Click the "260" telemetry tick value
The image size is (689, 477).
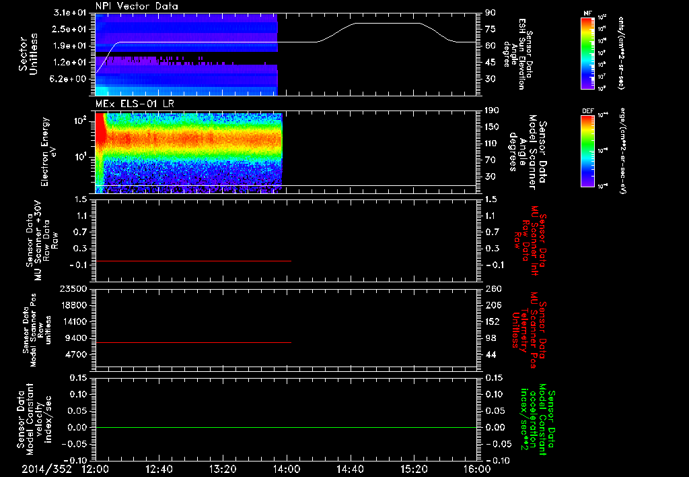point(493,288)
